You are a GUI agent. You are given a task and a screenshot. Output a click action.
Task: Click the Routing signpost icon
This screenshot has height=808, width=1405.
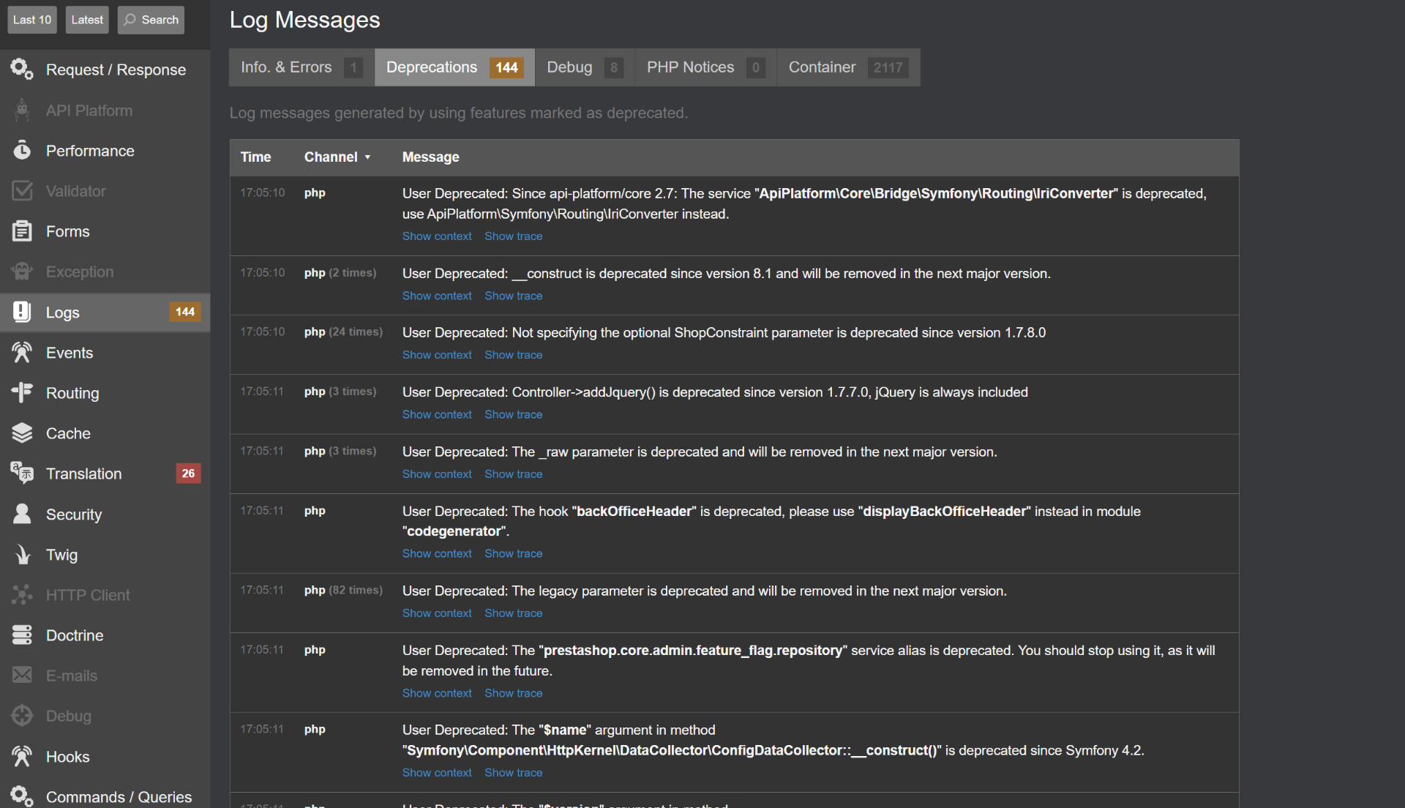(x=22, y=393)
